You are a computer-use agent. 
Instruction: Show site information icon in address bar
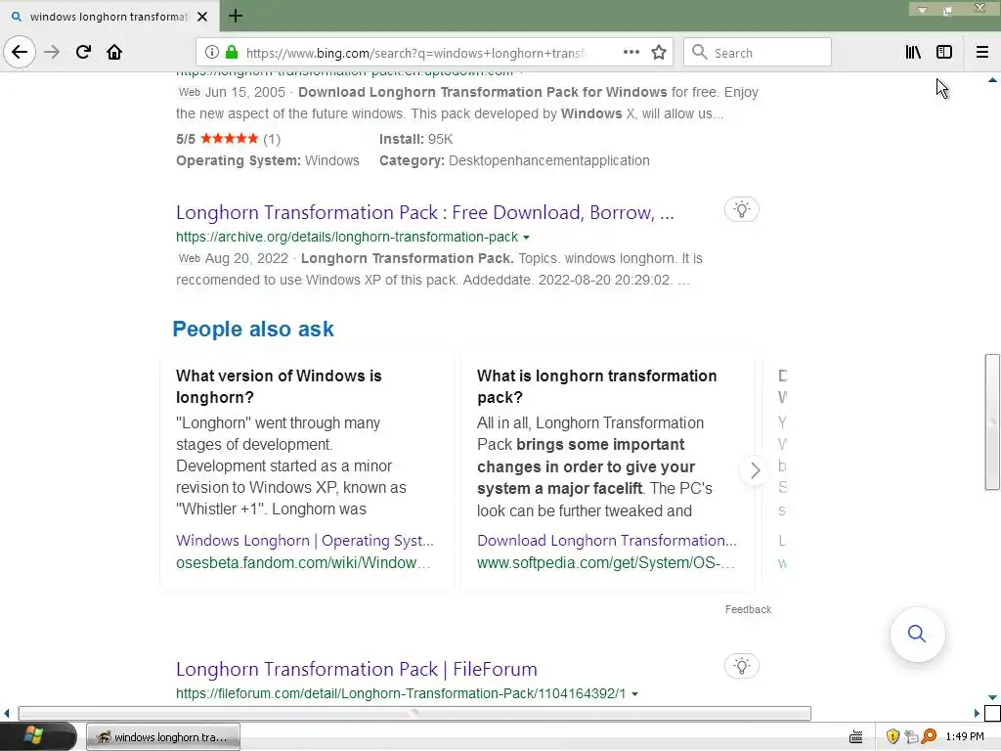point(212,53)
